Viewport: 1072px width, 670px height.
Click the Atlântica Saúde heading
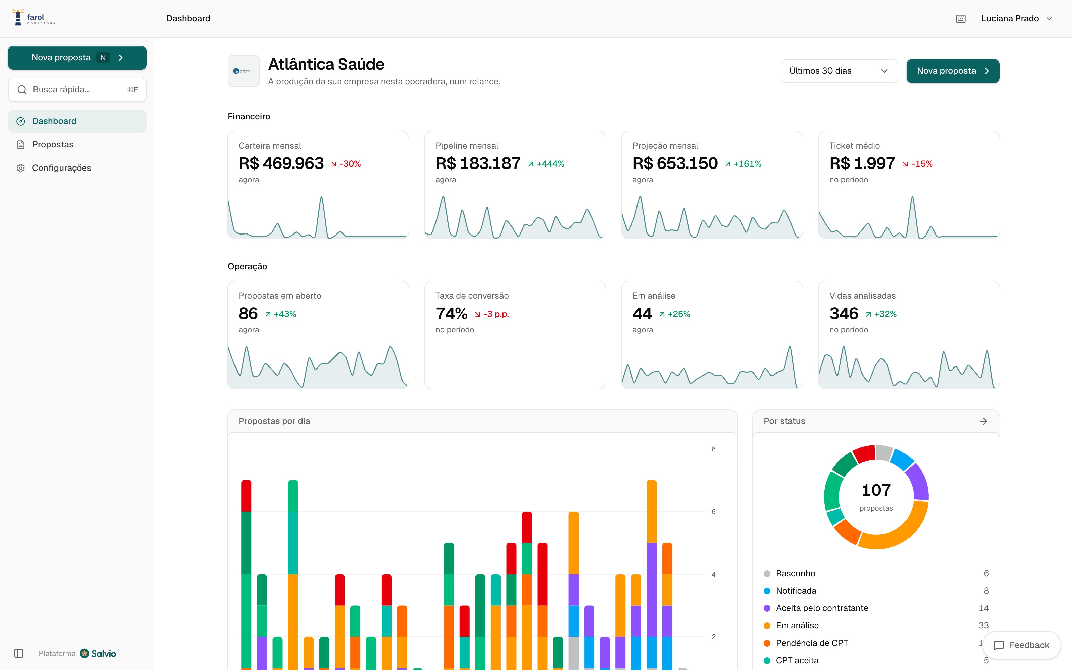pyautogui.click(x=326, y=64)
